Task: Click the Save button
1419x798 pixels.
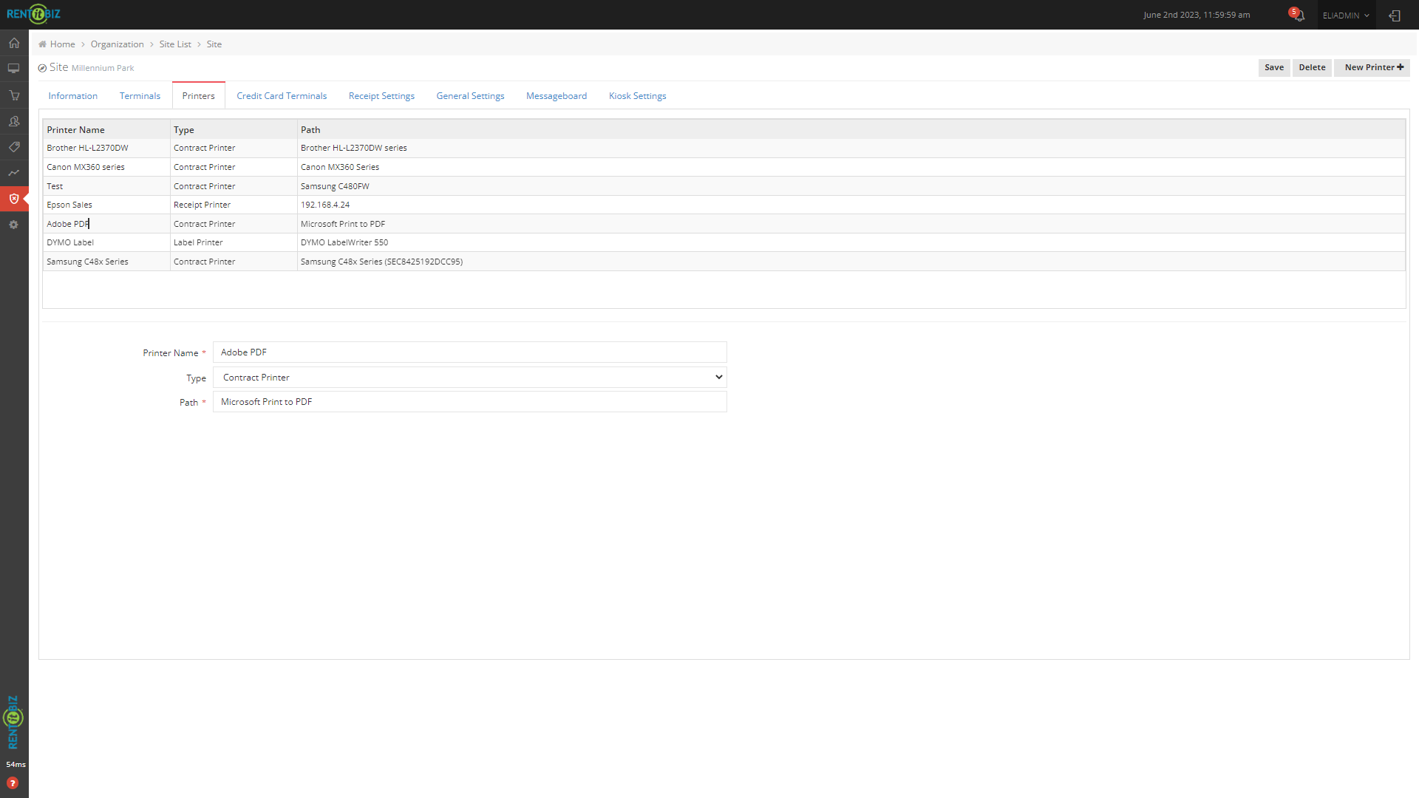Action: tap(1273, 67)
